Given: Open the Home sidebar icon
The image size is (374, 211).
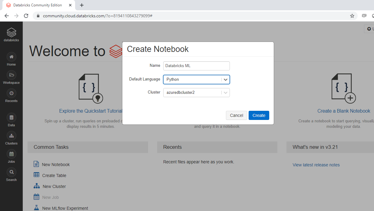Looking at the screenshot, I should coord(11,57).
